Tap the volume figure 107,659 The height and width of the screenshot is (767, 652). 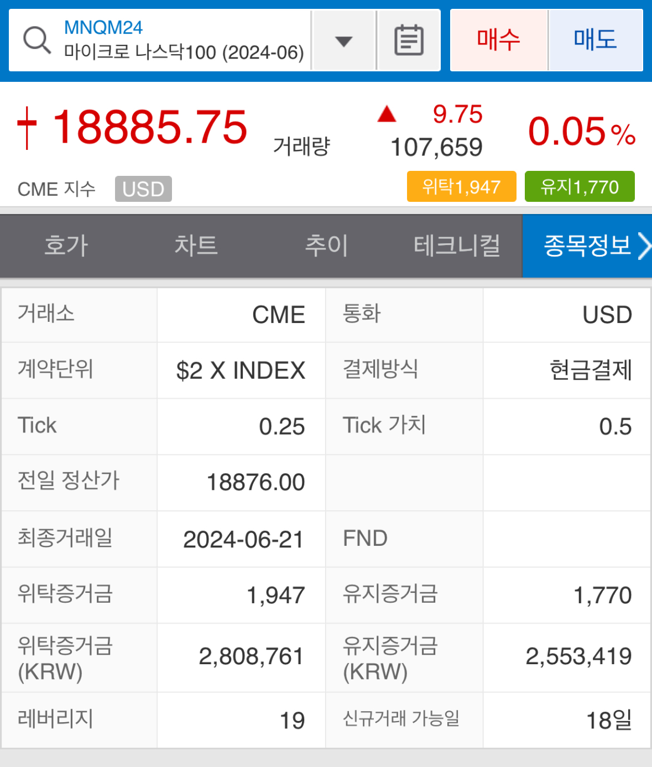point(437,148)
